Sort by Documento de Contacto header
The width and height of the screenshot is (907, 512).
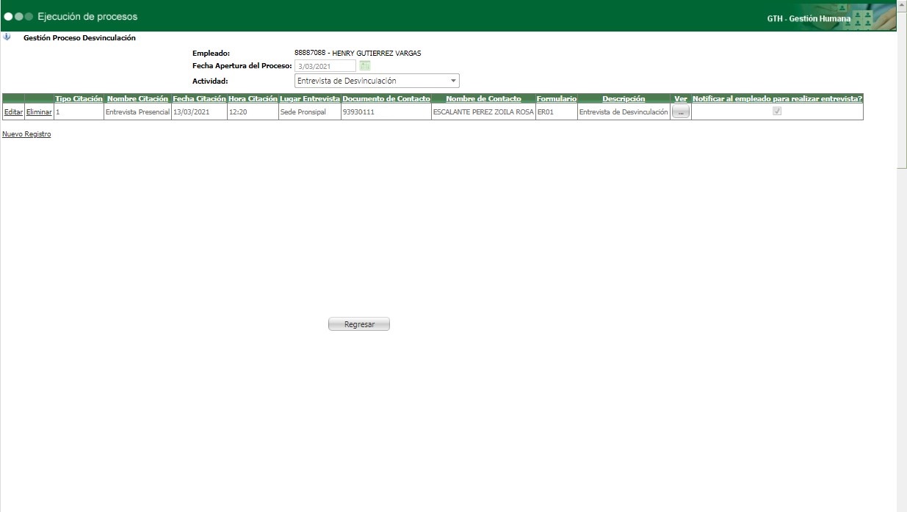point(386,98)
